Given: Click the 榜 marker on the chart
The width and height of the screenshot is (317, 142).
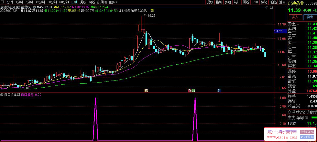Looking at the screenshot, I should [146, 90].
